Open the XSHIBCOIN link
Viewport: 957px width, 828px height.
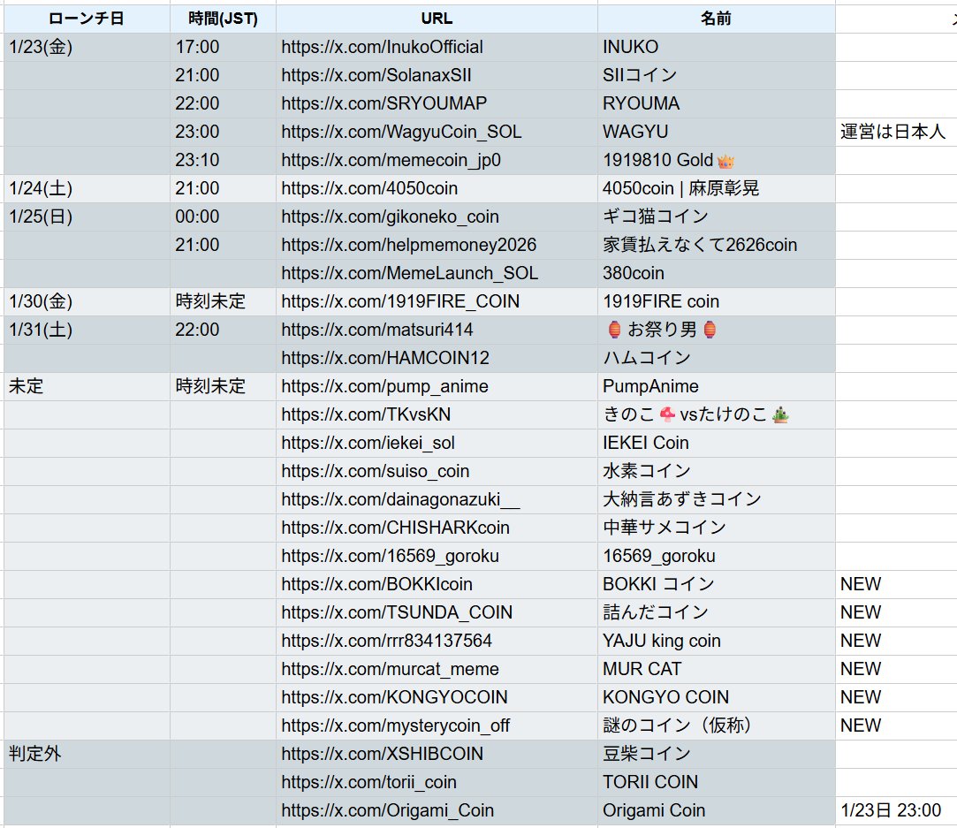coord(382,754)
